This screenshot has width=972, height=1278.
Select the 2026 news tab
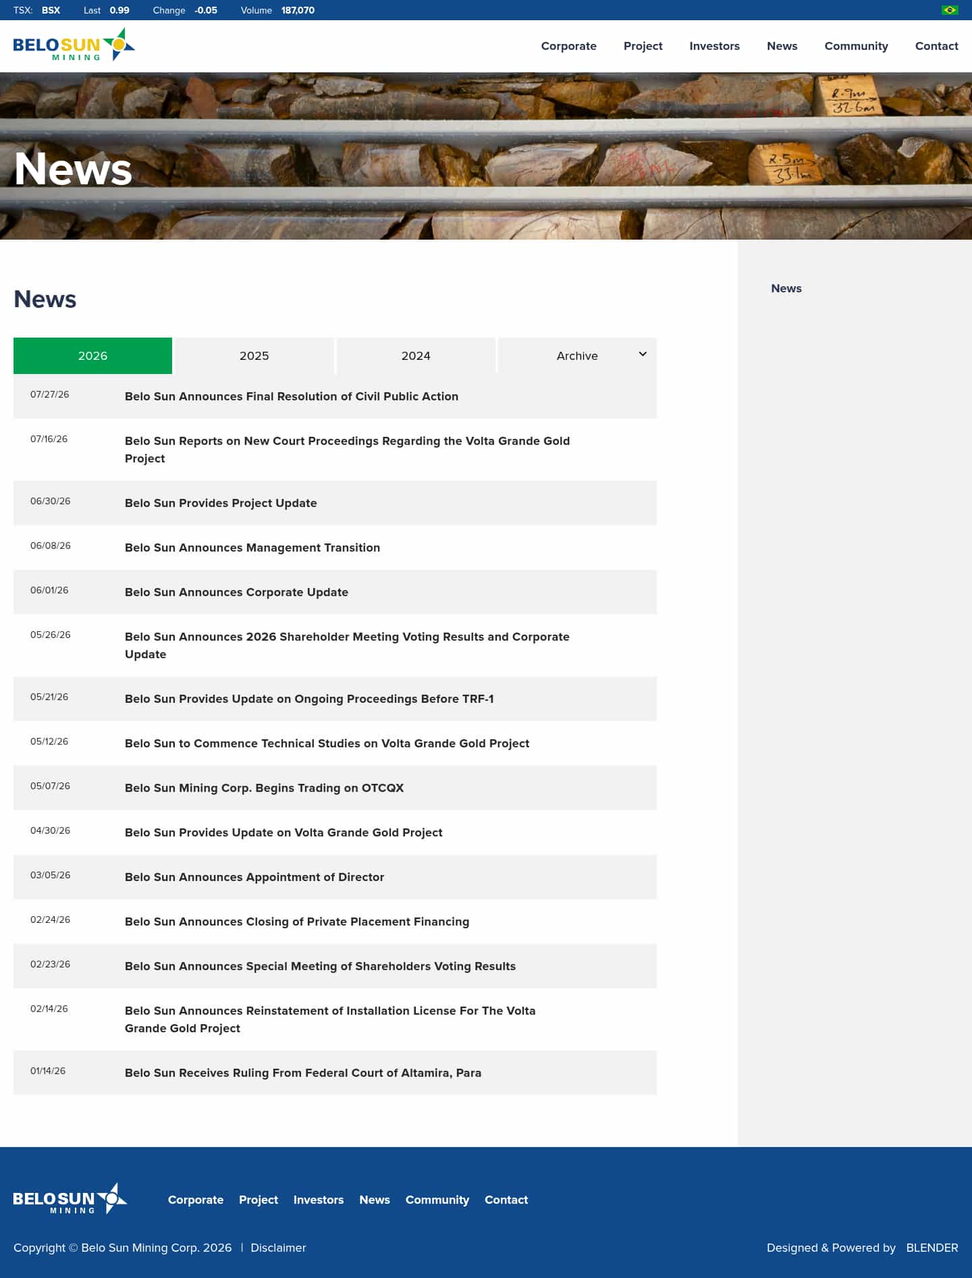[92, 356]
